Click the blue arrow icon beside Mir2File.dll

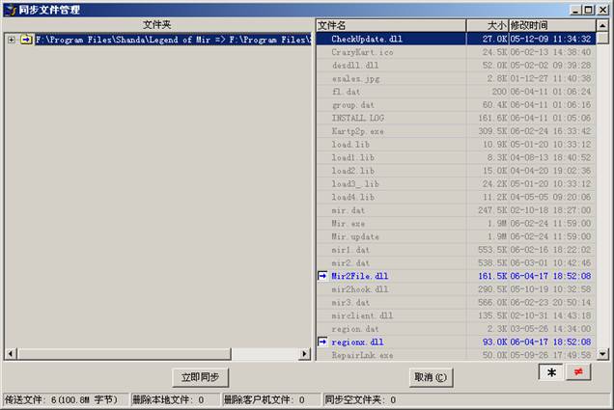(322, 276)
